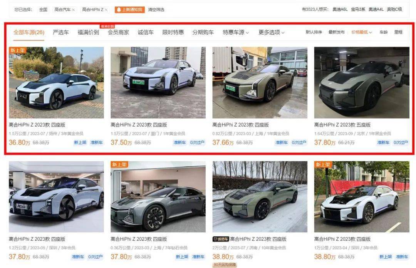Click the 新上架 badge on first car photo
This screenshot has width=416, height=268.
tap(17, 50)
